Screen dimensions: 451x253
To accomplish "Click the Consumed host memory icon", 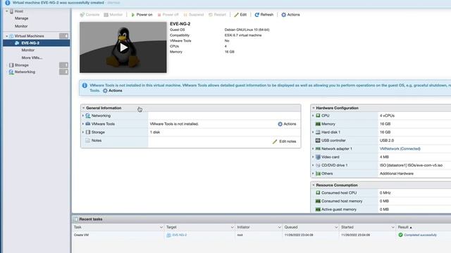I will 318,201.
